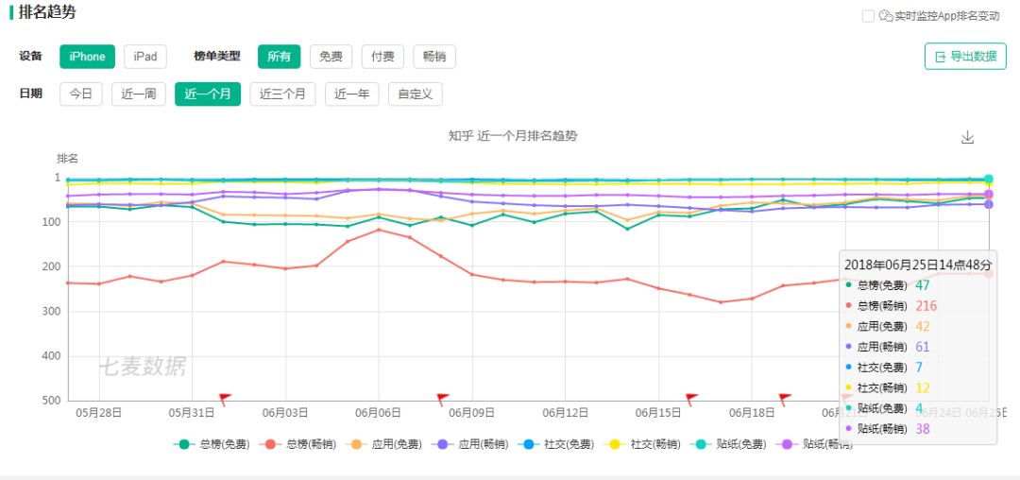The width and height of the screenshot is (1020, 480).
Task: Click the 06月18日 axis label
Action: point(752,413)
